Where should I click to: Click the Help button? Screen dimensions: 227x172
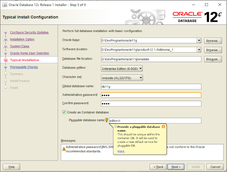click(x=12, y=167)
